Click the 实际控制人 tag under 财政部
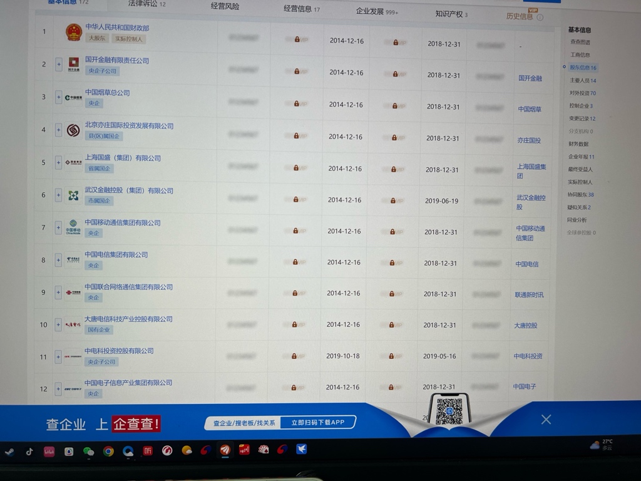The height and width of the screenshot is (481, 641). click(x=129, y=39)
